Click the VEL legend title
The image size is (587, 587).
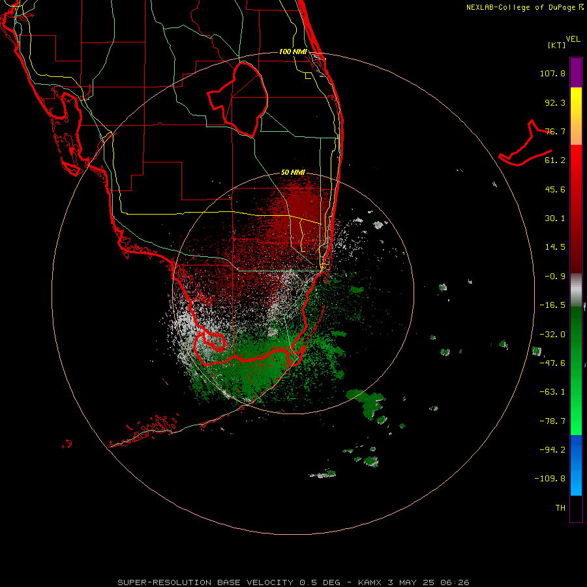pos(573,39)
